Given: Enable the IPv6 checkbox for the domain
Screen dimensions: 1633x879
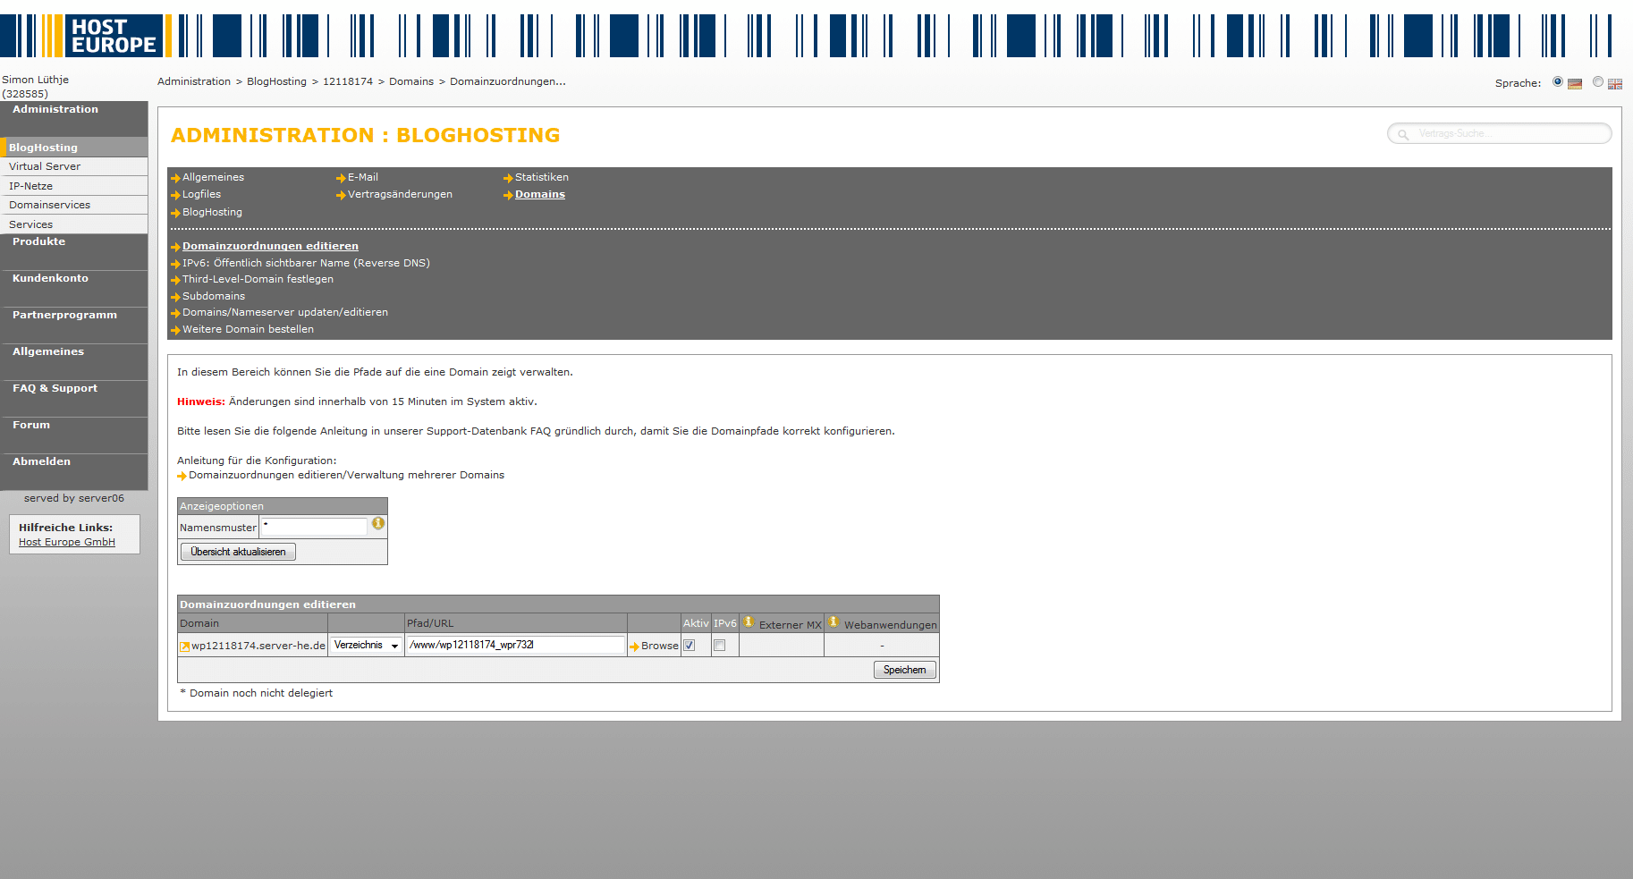Looking at the screenshot, I should (x=720, y=646).
